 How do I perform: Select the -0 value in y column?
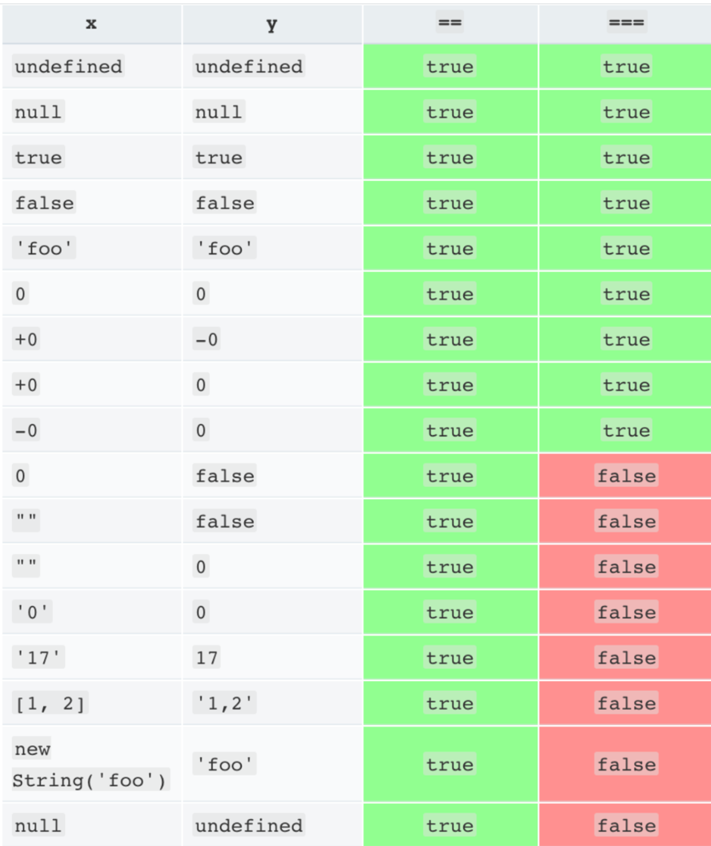click(207, 339)
